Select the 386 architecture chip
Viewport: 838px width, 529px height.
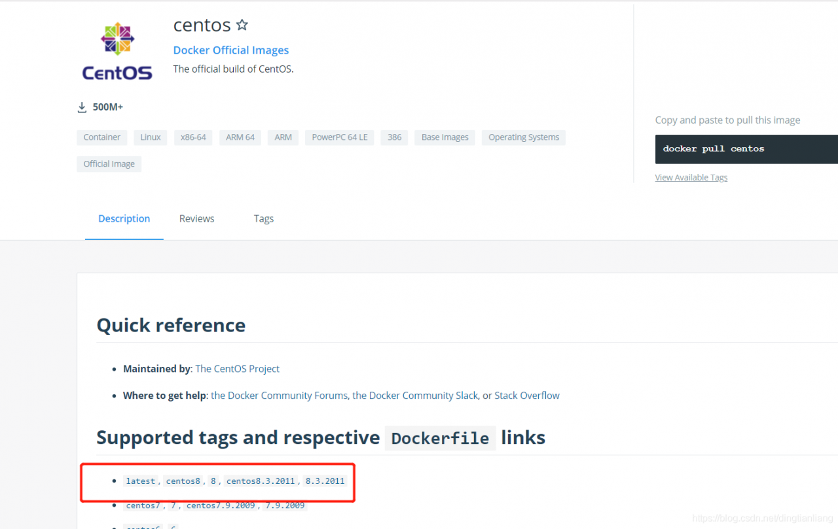(394, 137)
